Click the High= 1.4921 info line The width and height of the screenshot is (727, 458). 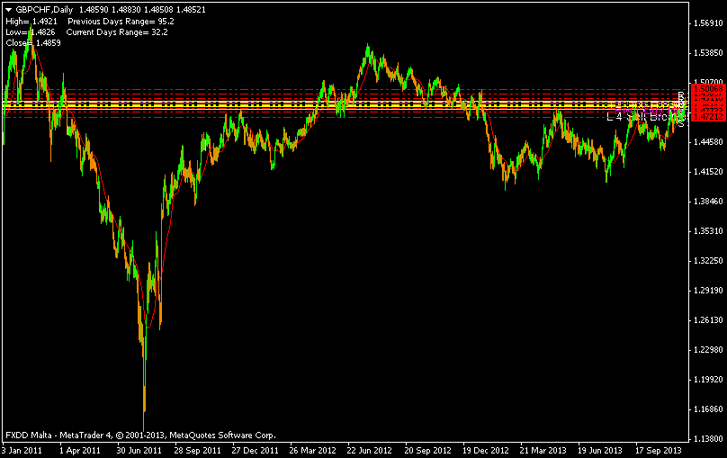tap(31, 20)
